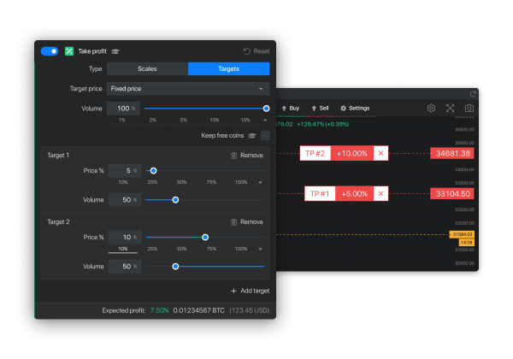Click the chart gear settings icon
Viewport: 513px width, 359px height.
[x=431, y=109]
